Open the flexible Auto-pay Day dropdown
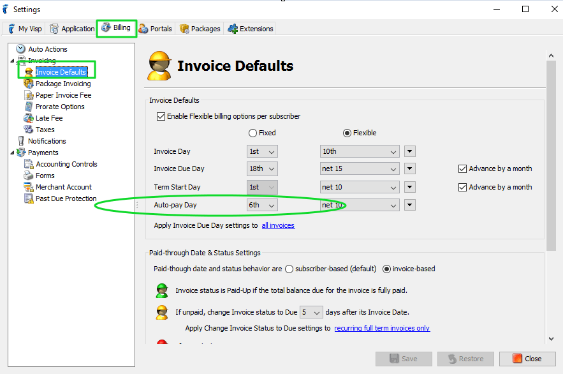Viewport: 563px width, 374px height. (x=360, y=205)
